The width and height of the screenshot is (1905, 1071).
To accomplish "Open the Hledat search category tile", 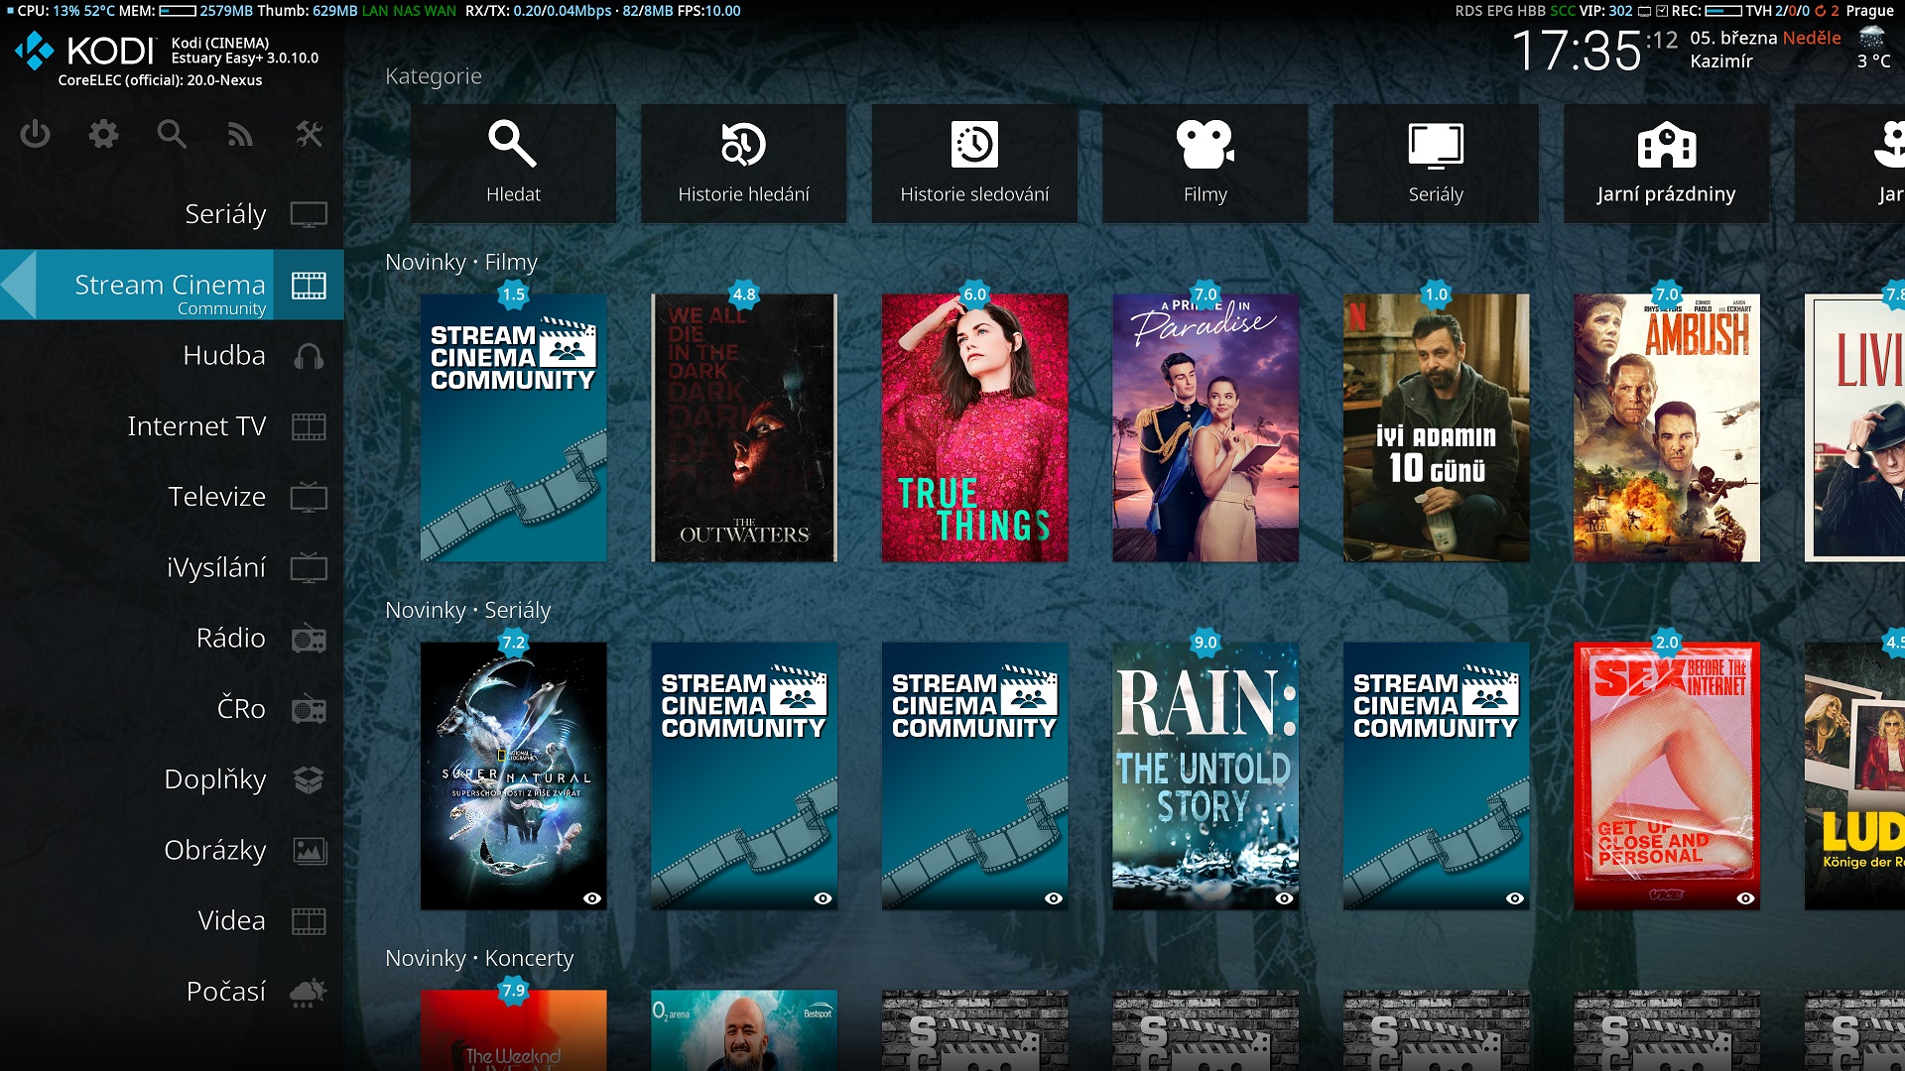I will pos(513,164).
